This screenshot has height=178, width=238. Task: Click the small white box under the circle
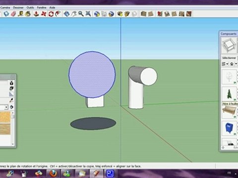tap(95, 102)
